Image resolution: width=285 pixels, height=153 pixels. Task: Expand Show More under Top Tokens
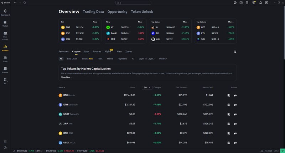point(66,77)
